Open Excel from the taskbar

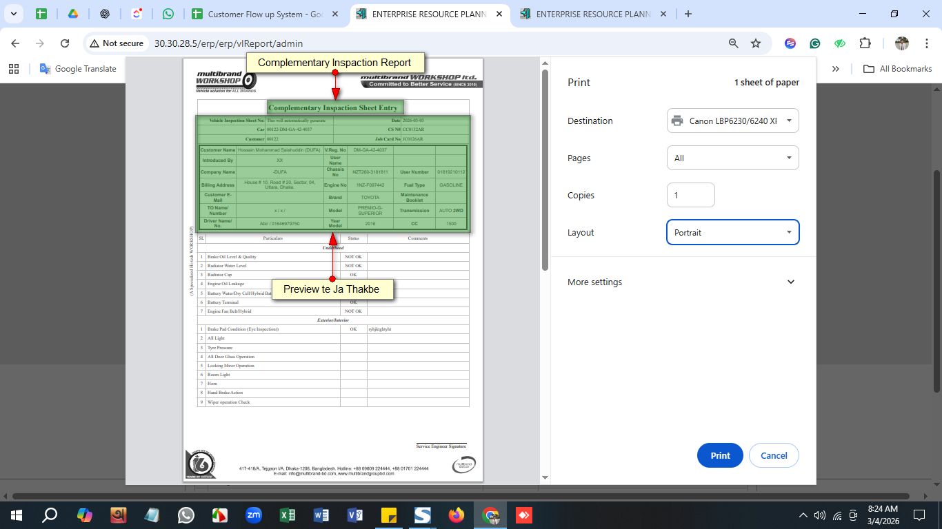tap(288, 515)
